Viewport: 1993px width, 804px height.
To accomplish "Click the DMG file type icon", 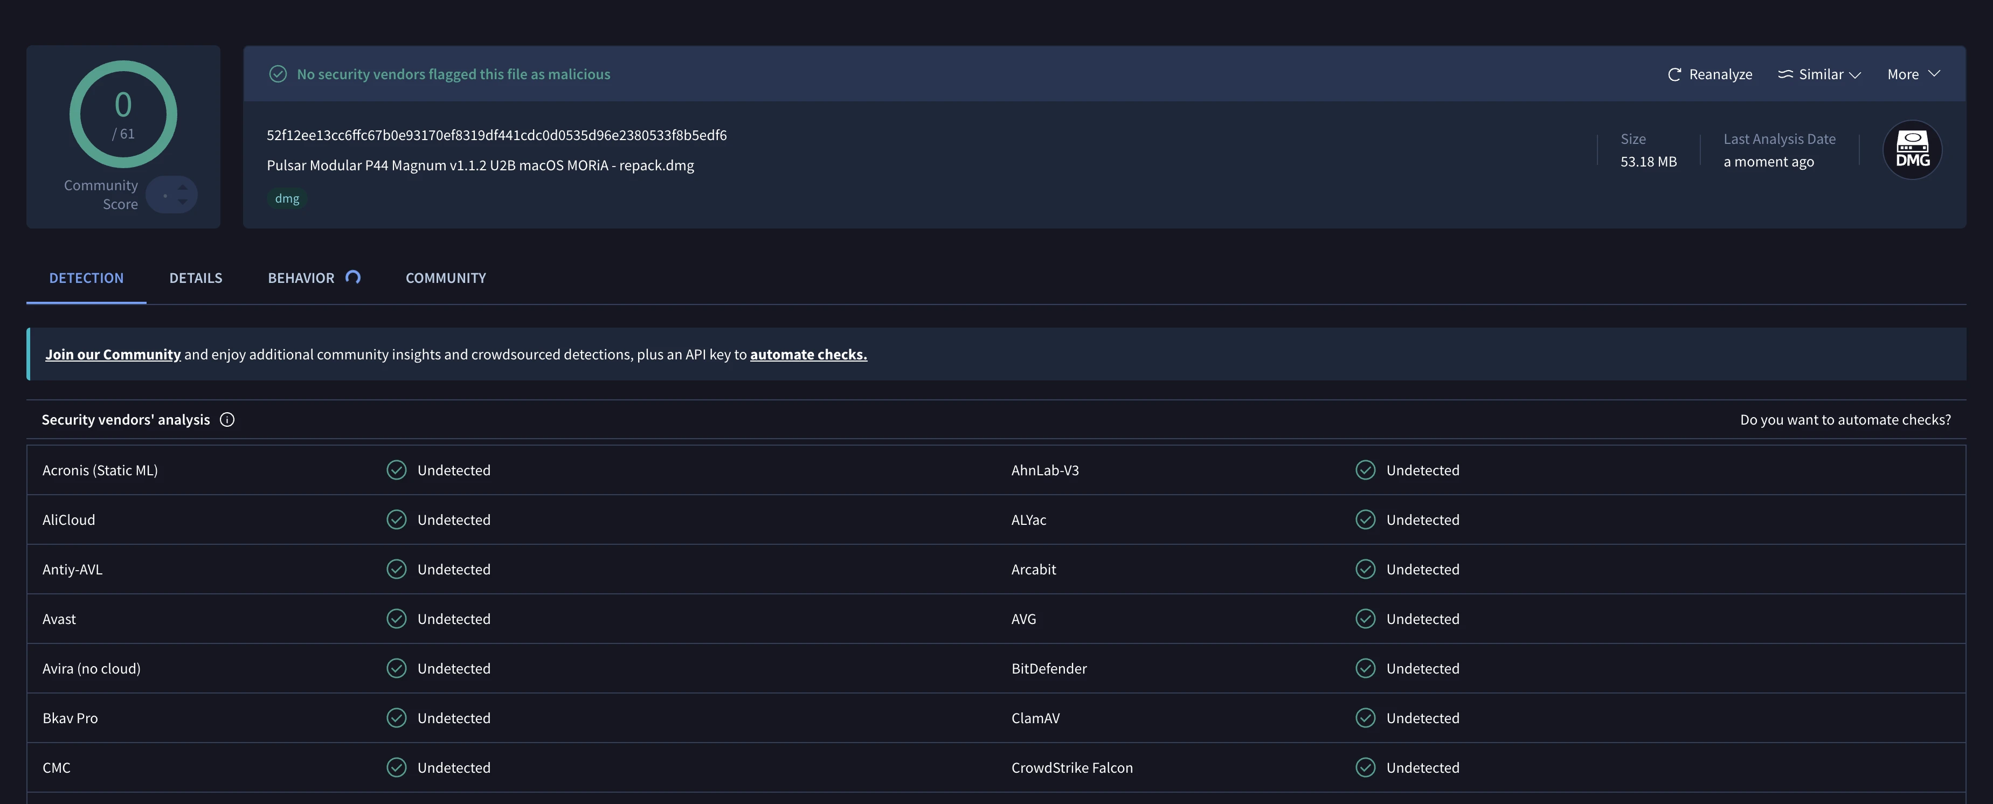I will (1912, 149).
